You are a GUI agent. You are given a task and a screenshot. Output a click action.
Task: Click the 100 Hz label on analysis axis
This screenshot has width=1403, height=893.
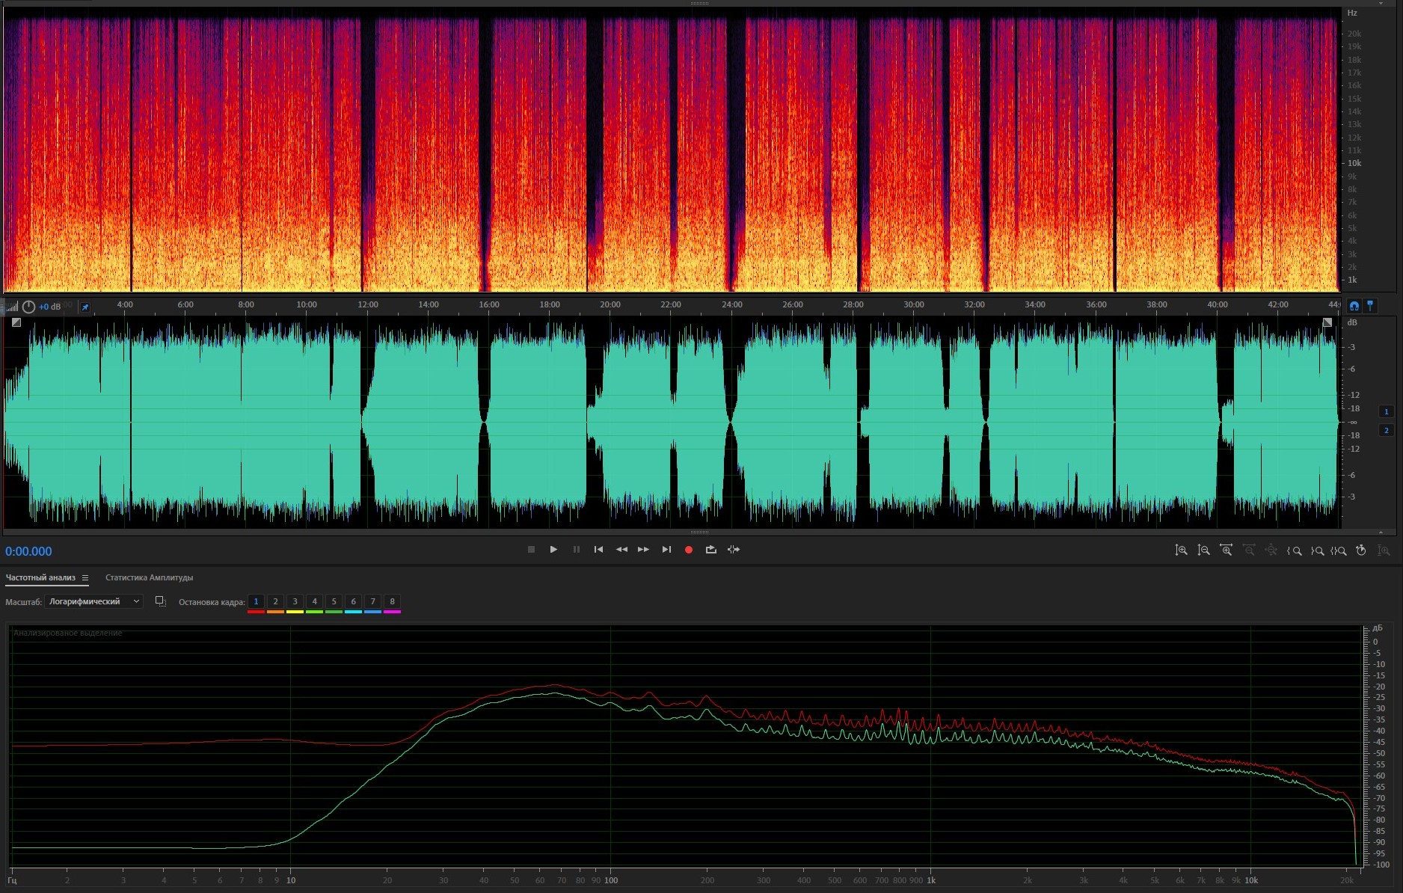coord(611,880)
